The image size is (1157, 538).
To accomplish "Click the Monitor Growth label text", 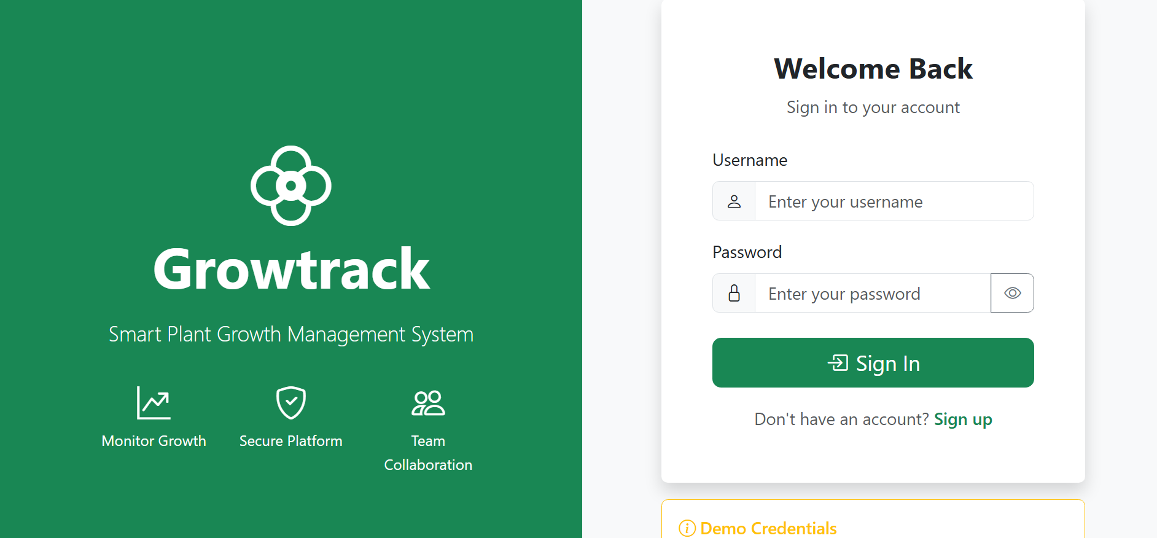I will [x=153, y=440].
